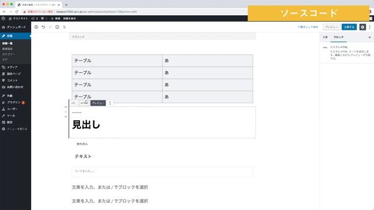Image resolution: width=374 pixels, height=210 pixels.
Task: Close the block settings sidebar
Action: (x=370, y=37)
